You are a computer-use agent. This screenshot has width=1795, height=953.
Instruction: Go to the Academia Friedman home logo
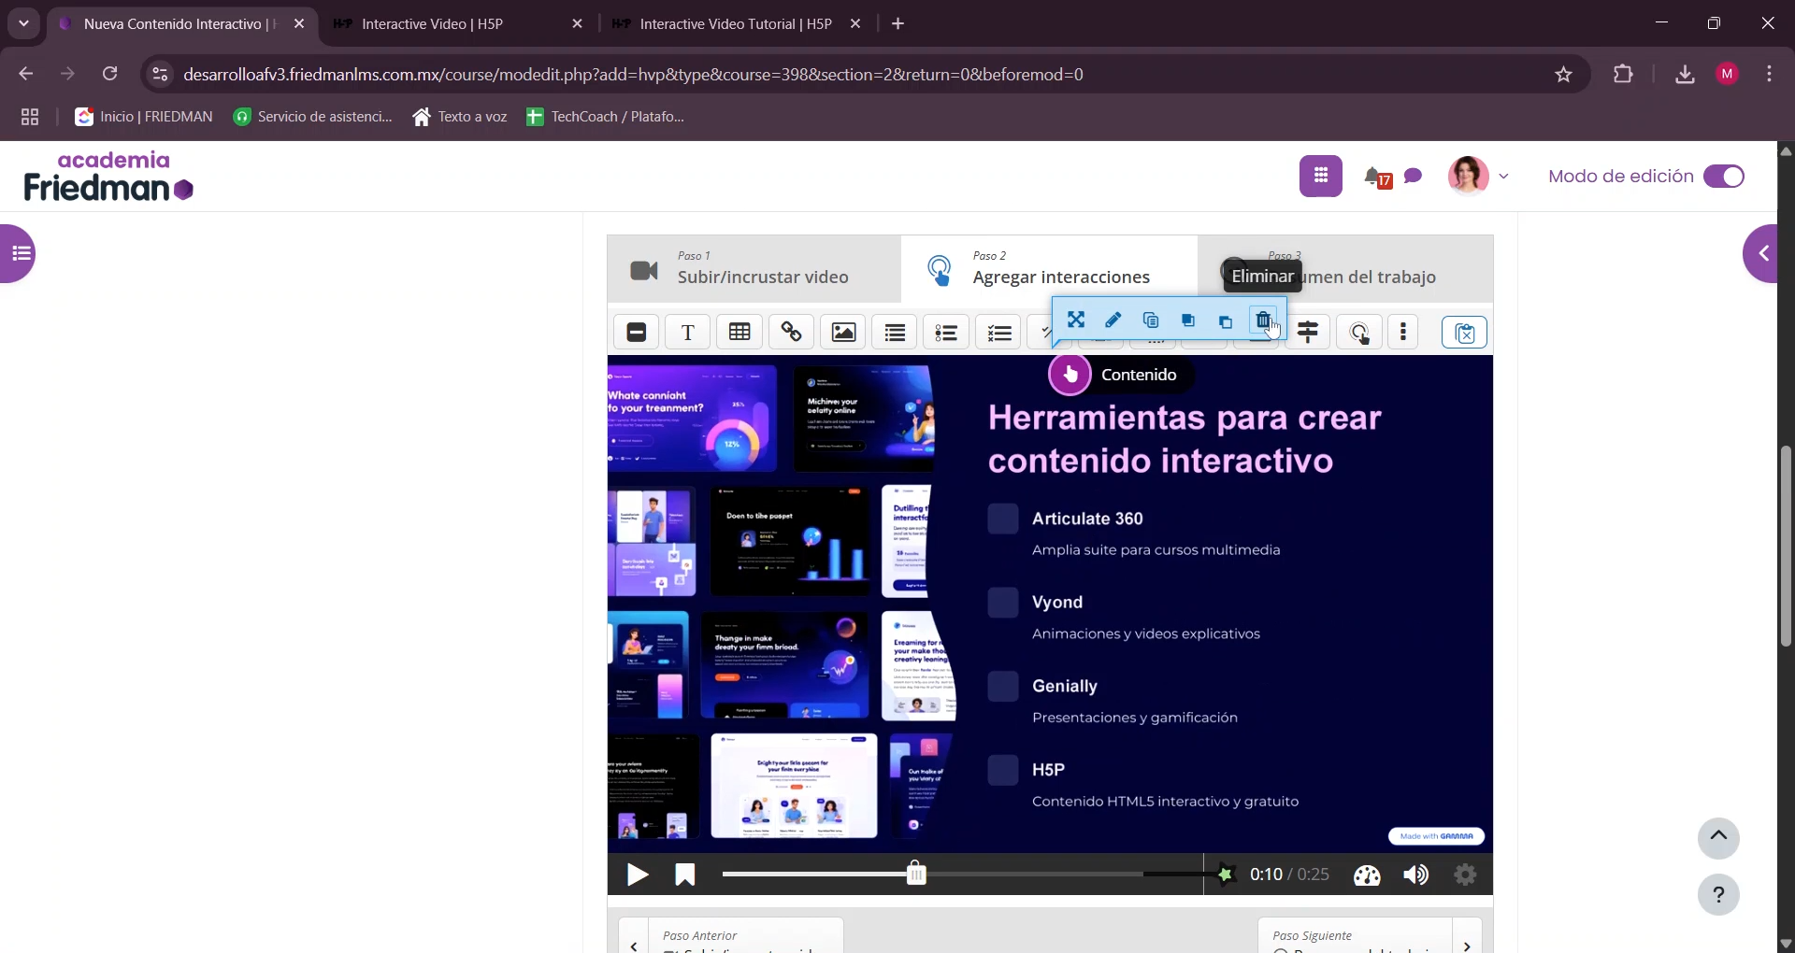point(108,177)
